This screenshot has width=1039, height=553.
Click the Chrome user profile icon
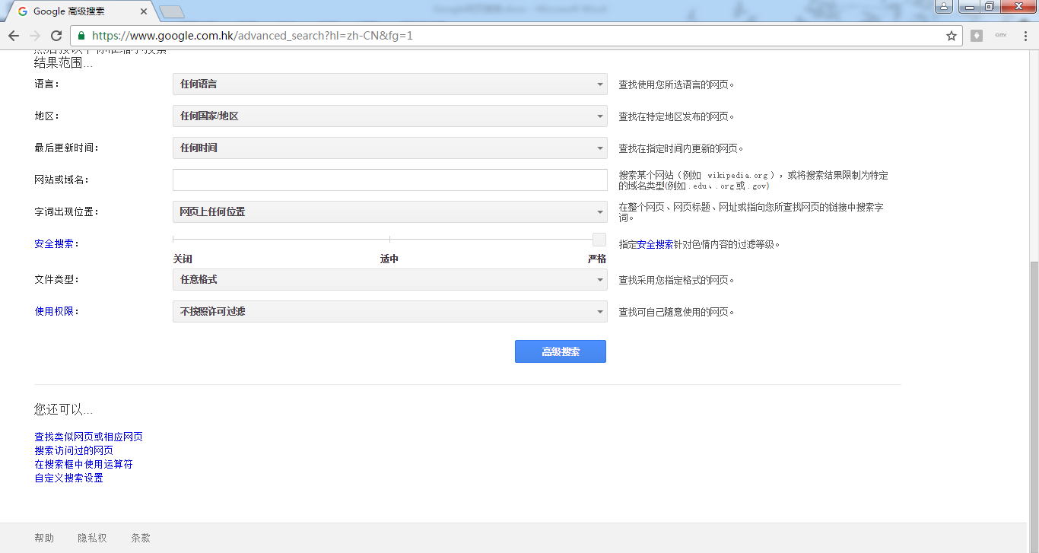pyautogui.click(x=943, y=7)
